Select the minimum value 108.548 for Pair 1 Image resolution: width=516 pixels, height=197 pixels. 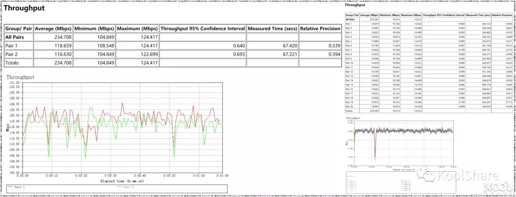tap(106, 46)
